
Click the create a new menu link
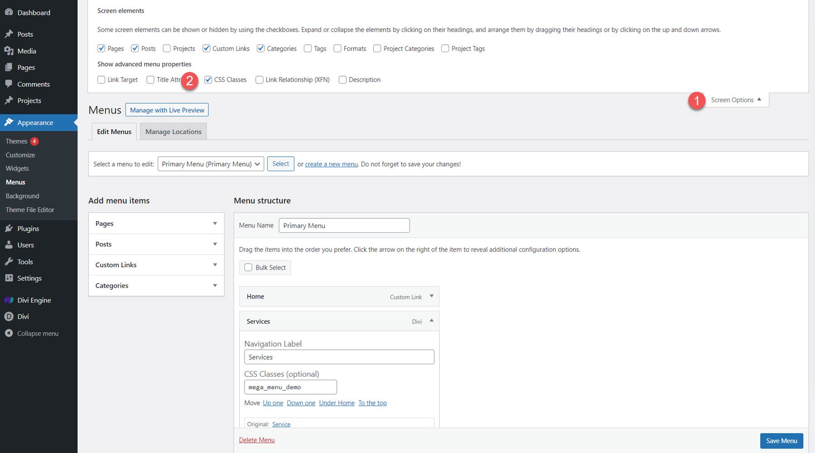[331, 164]
